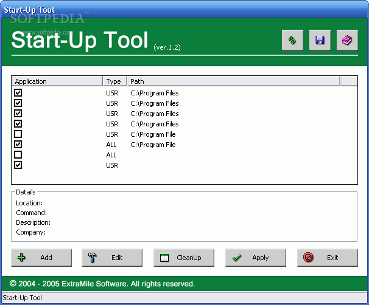Uncheck the third row's USR checkbox
This screenshot has height=305, width=369.
[18, 114]
